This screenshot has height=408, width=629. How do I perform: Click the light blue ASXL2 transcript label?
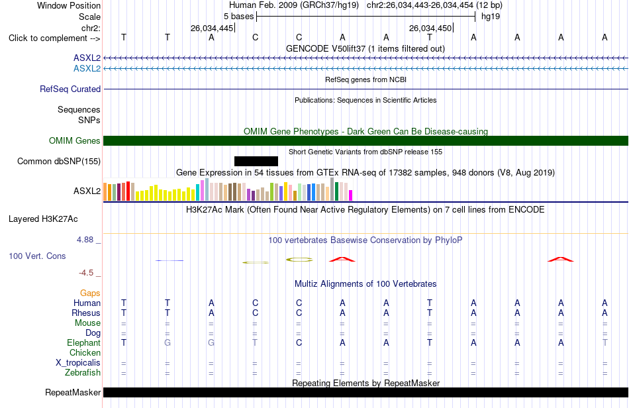pos(87,69)
